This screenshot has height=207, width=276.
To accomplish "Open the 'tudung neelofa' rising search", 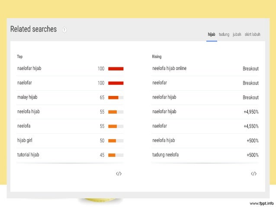I will coord(165,155).
